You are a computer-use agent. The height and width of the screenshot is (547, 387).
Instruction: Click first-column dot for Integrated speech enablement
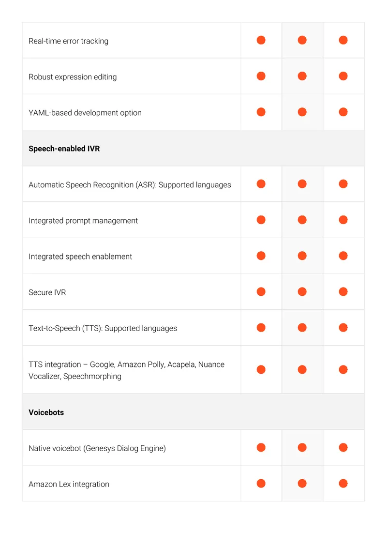tap(261, 256)
